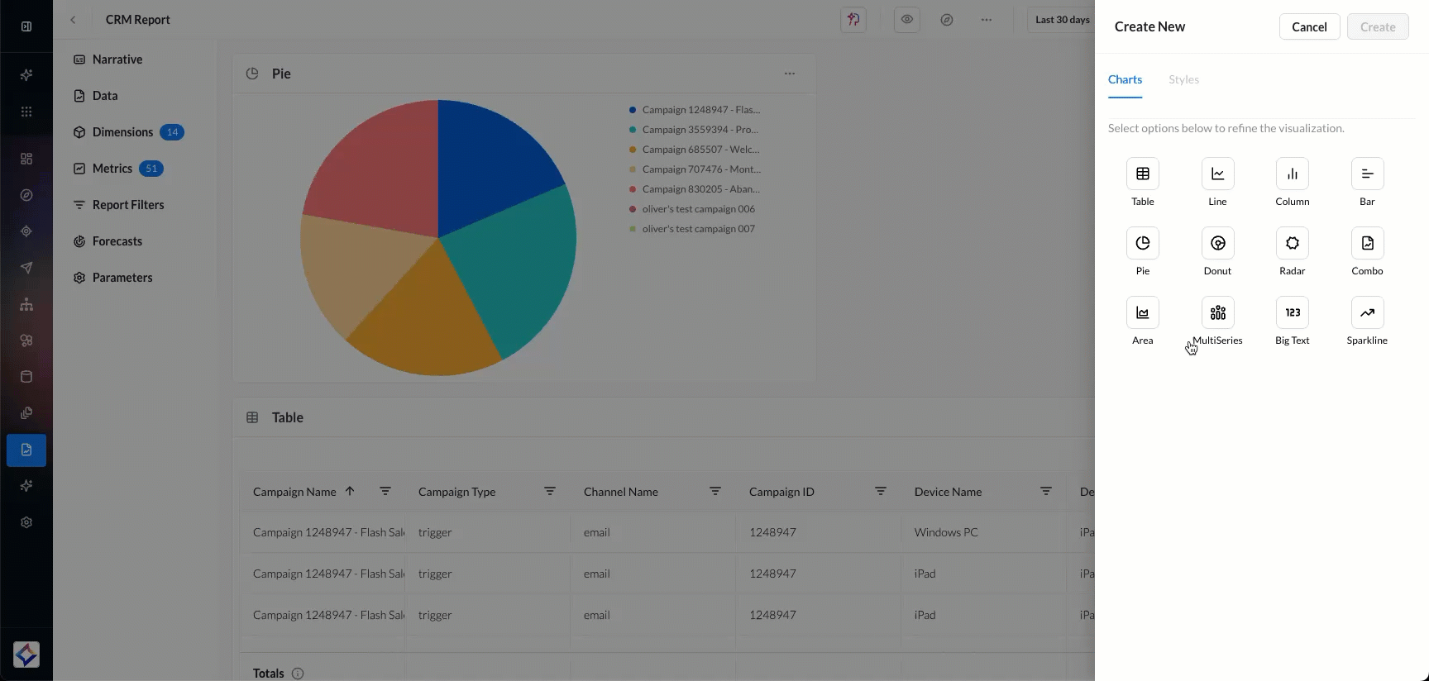
Task: Select the Donut chart icon
Action: [1217, 243]
